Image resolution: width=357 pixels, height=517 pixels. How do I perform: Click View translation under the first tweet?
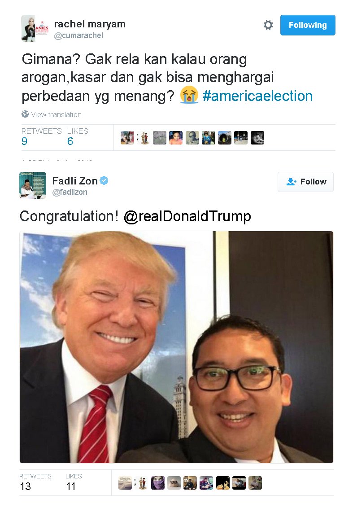pyautogui.click(x=56, y=114)
